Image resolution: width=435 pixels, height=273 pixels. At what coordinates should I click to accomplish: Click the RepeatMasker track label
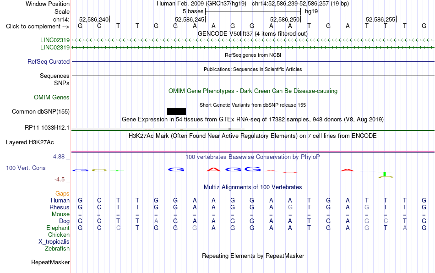click(50, 262)
